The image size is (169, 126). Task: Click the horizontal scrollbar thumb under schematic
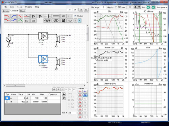(15, 86)
